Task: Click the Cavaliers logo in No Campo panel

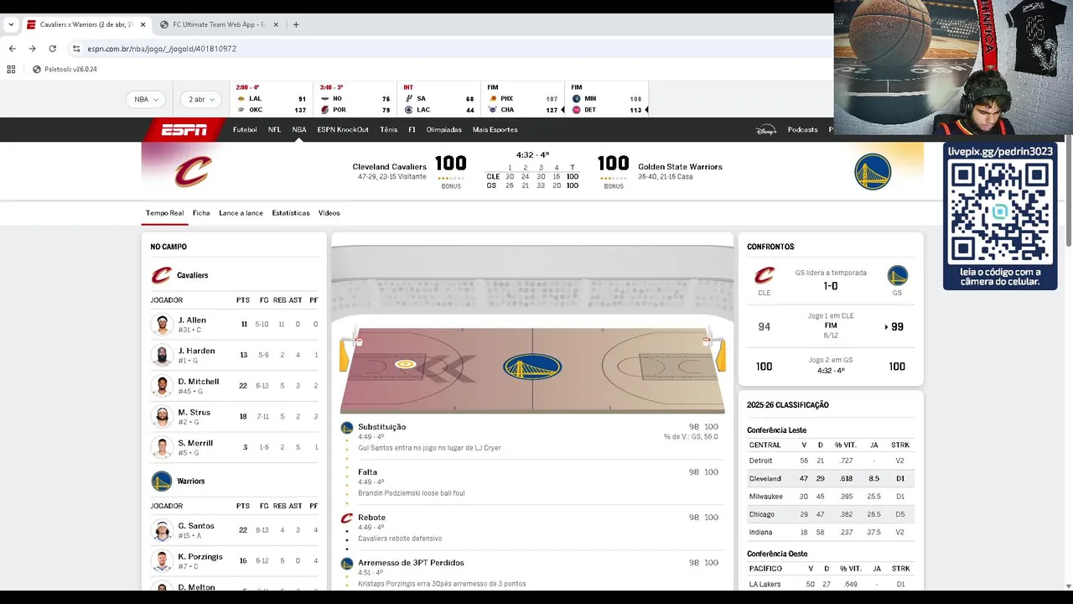Action: tap(161, 275)
